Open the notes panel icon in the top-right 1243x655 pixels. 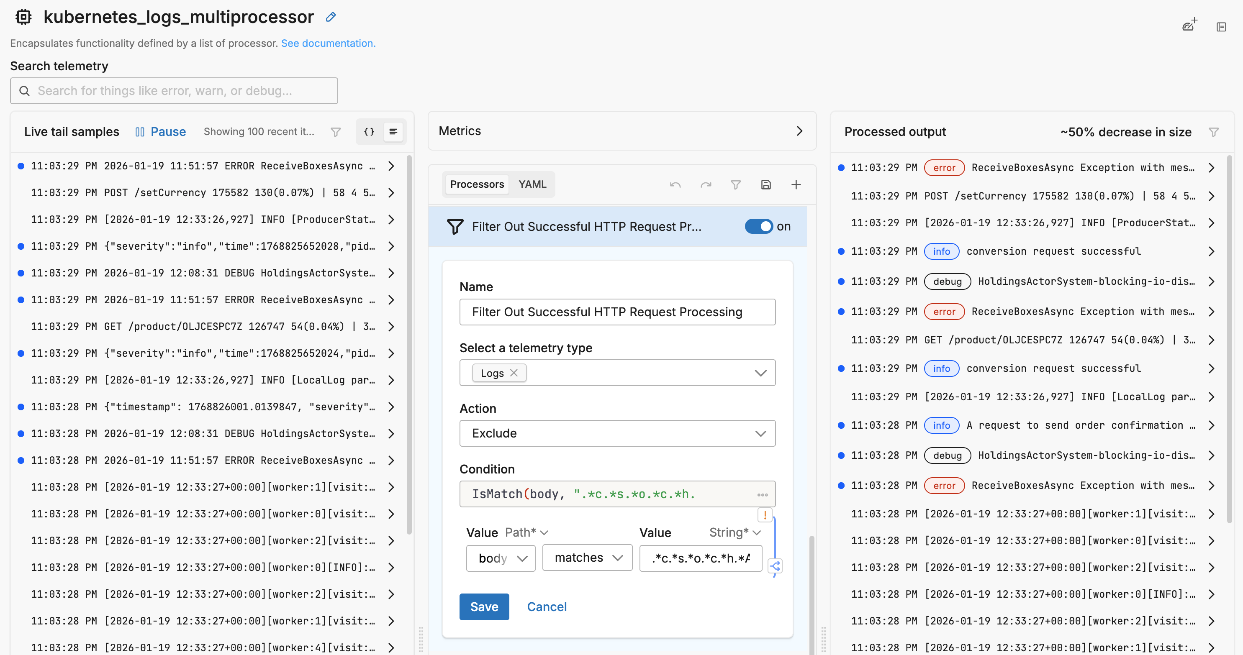(x=1221, y=26)
